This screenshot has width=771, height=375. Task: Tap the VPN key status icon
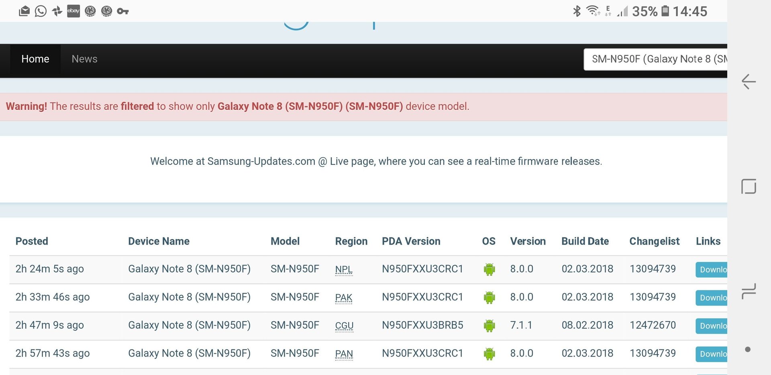(x=122, y=11)
